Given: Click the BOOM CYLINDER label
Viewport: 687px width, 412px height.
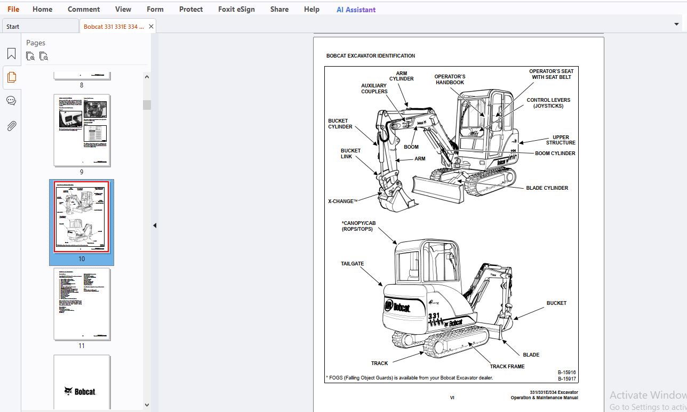Looking at the screenshot, I should point(555,154).
